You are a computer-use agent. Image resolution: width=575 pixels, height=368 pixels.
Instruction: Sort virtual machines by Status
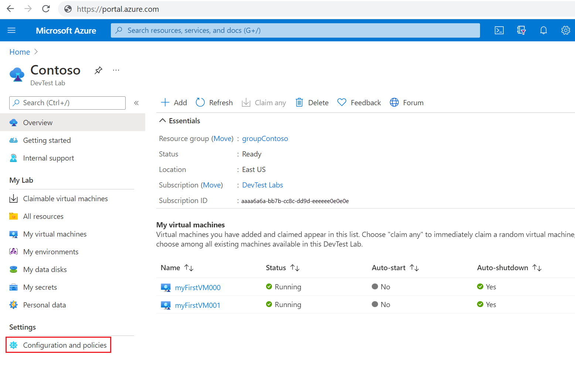pyautogui.click(x=283, y=268)
